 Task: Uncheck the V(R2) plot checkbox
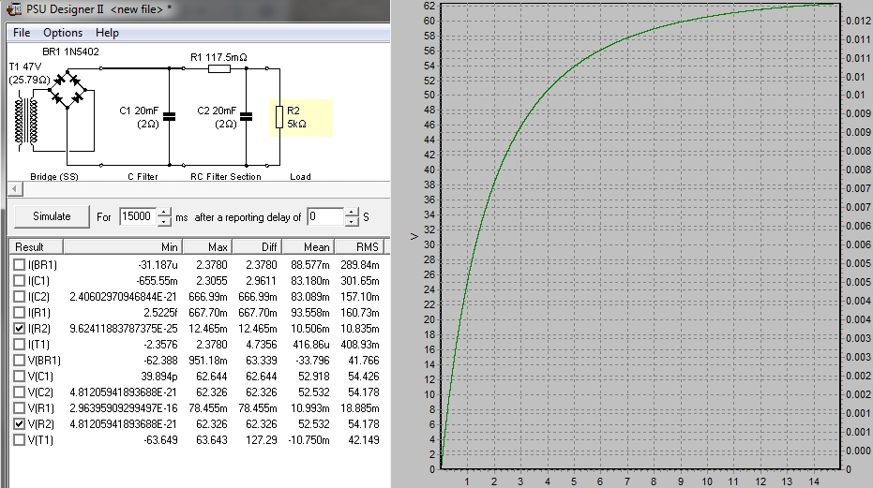(x=20, y=424)
